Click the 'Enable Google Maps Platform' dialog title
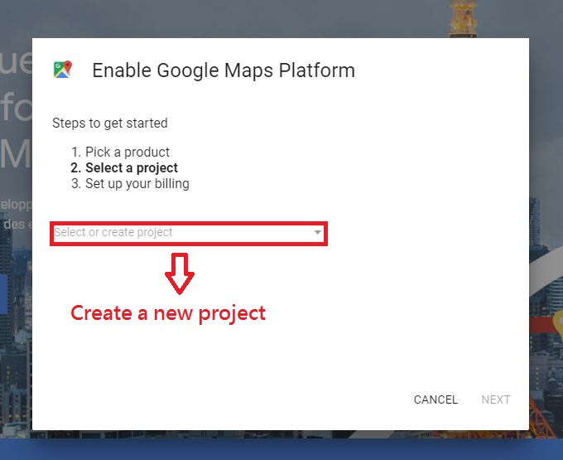The width and height of the screenshot is (563, 460). click(224, 70)
